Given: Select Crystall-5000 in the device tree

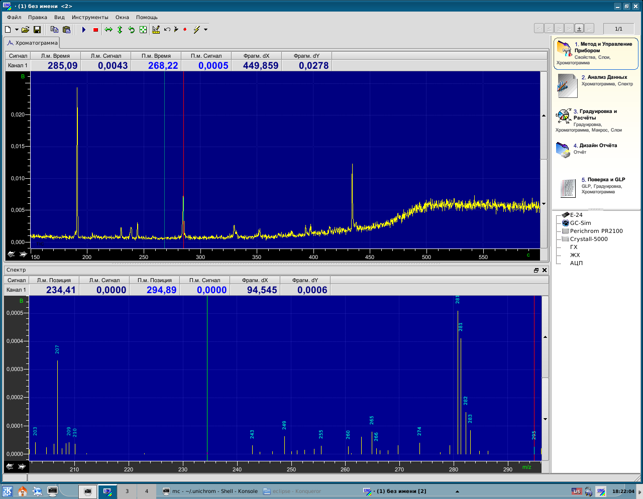Looking at the screenshot, I should pos(589,239).
